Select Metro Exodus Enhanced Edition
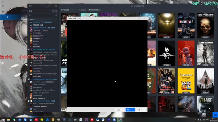Screen dimensions: 218x122 click(x=44, y=90)
